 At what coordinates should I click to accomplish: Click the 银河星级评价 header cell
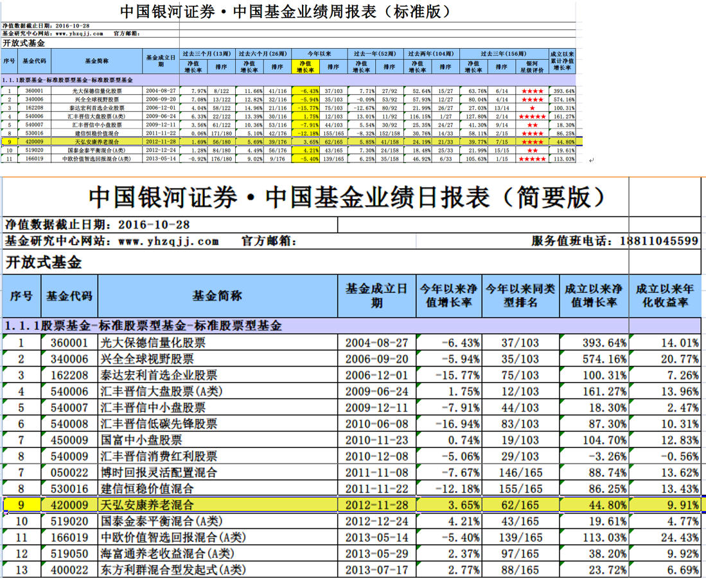tap(532, 67)
